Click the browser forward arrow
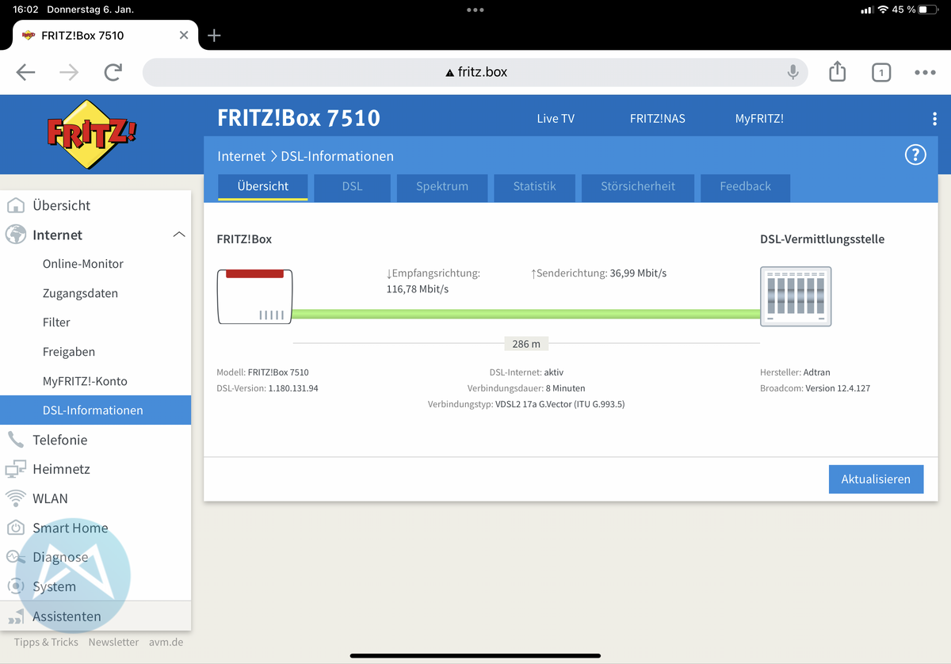The width and height of the screenshot is (951, 664). pyautogui.click(x=70, y=72)
